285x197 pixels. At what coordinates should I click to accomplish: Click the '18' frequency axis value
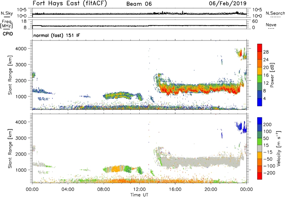coord(24,21)
